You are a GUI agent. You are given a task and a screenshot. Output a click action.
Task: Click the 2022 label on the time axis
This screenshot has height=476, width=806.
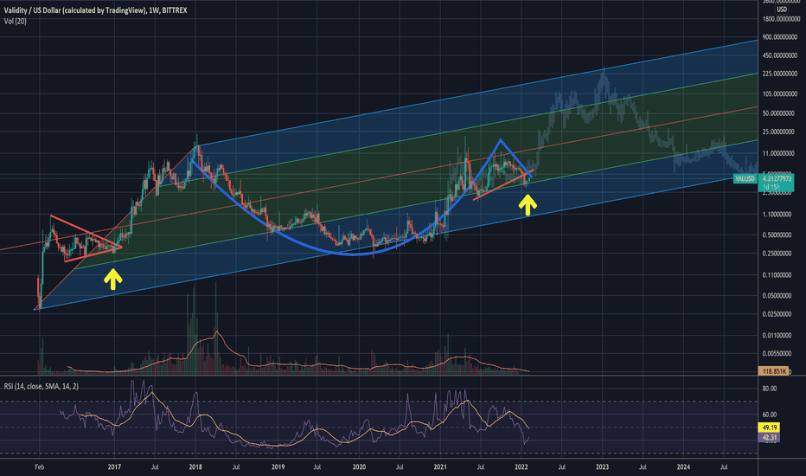(x=521, y=467)
